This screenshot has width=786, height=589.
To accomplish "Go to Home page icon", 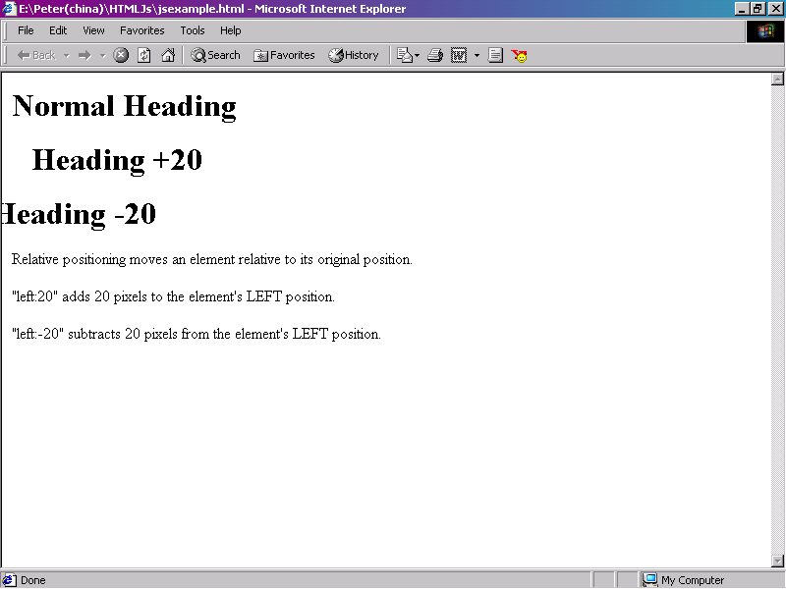I will click(168, 55).
